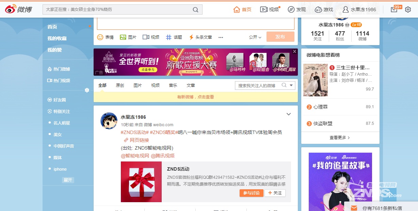Open the 美女 group

point(58,135)
